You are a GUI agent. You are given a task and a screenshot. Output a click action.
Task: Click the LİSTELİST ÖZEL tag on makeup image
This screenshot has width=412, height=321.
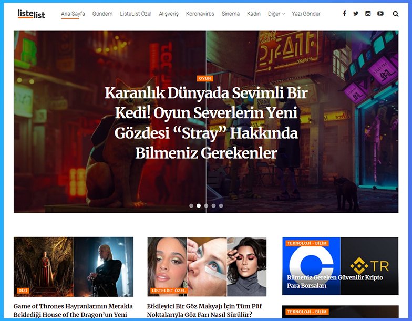pyautogui.click(x=169, y=291)
